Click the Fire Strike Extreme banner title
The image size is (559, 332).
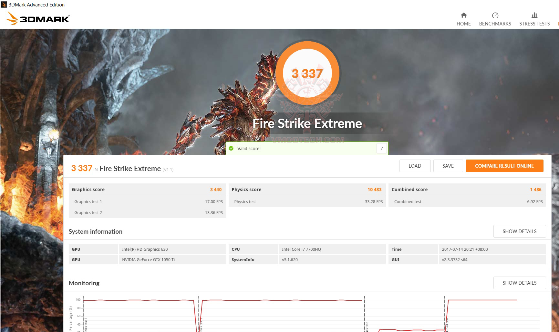click(x=307, y=123)
